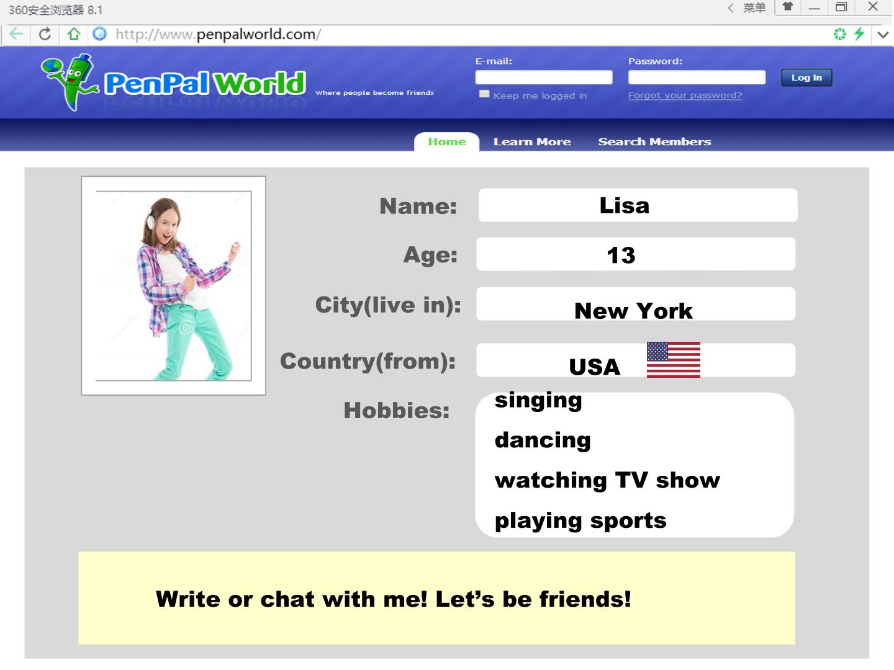Open the Search Members tab
Image resolution: width=894 pixels, height=670 pixels.
click(654, 141)
